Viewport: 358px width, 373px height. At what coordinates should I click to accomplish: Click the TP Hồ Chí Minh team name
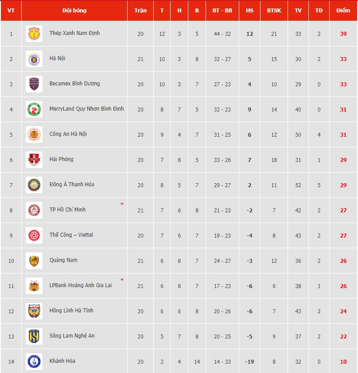coord(67,210)
